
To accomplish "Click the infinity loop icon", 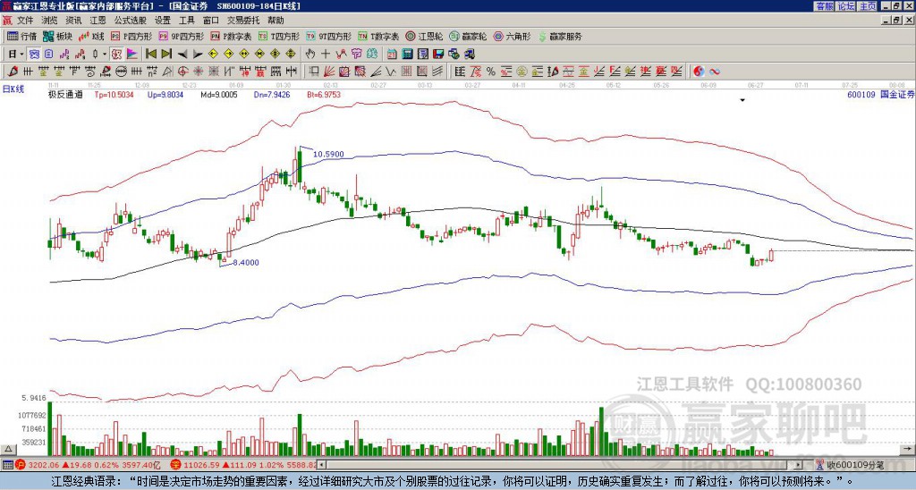I will pos(714,72).
